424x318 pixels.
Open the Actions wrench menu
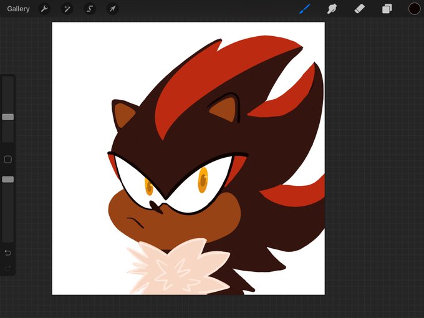click(44, 9)
